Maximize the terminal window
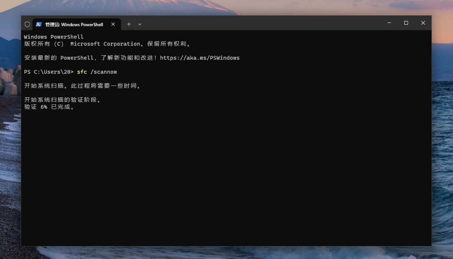The image size is (453, 259). pos(406,23)
